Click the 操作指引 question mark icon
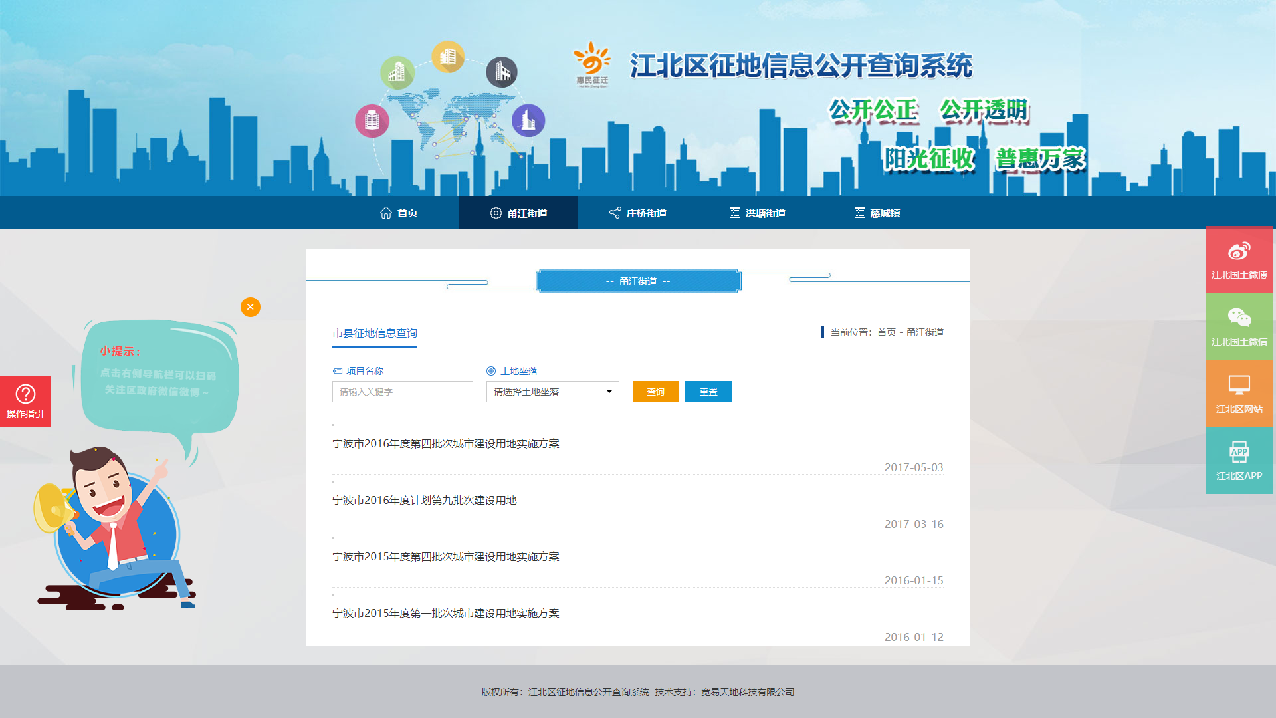This screenshot has height=718, width=1276. (x=25, y=394)
